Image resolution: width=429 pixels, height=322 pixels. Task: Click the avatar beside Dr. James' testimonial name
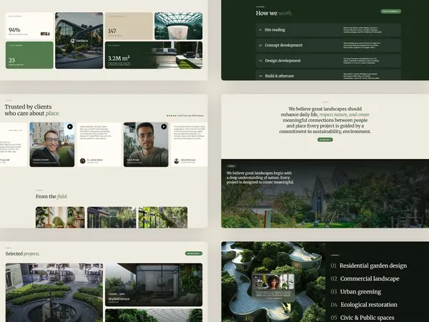83,161
